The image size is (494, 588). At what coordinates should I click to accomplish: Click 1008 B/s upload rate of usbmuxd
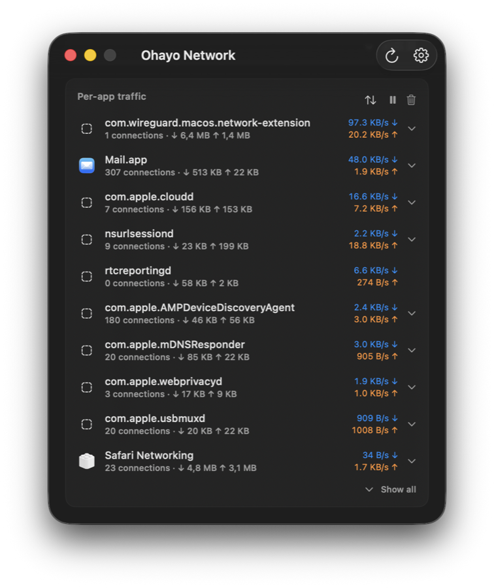[x=374, y=430]
